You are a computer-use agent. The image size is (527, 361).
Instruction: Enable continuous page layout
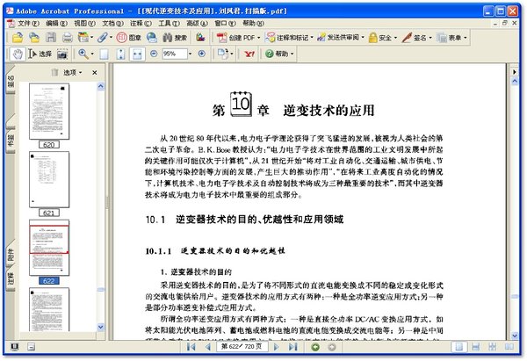[x=475, y=347]
